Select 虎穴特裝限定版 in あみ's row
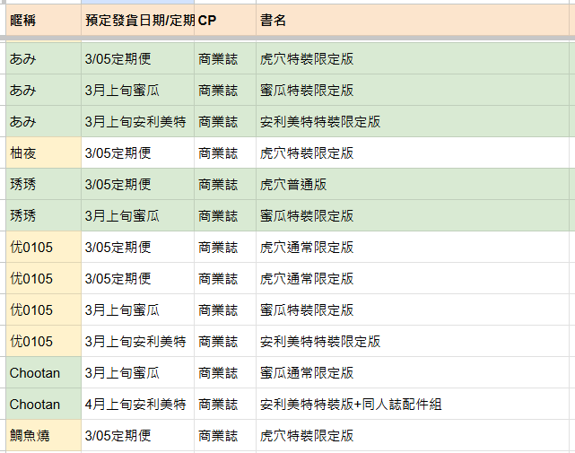575x453 pixels. pyautogui.click(x=413, y=58)
